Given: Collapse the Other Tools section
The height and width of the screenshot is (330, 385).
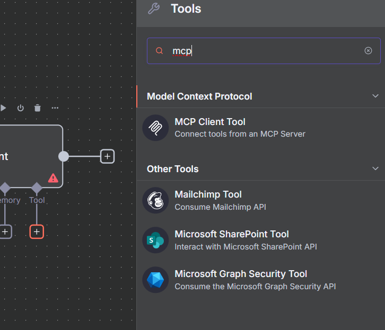Looking at the screenshot, I should point(375,168).
